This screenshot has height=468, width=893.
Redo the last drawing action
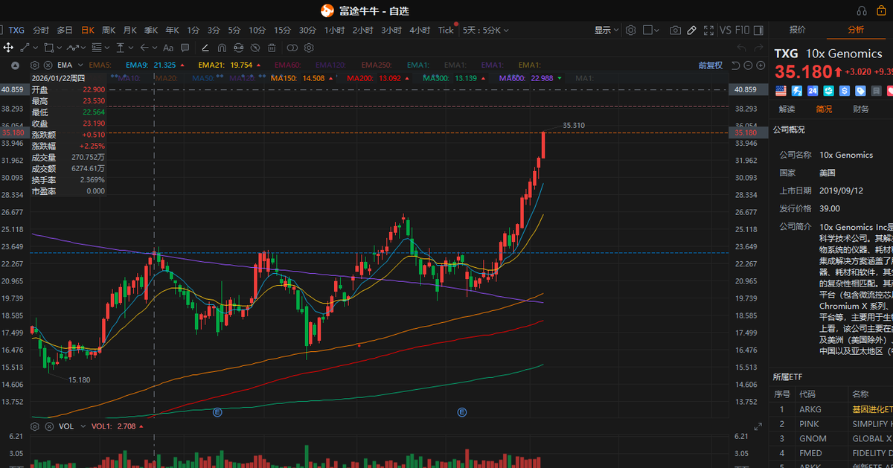(x=758, y=48)
